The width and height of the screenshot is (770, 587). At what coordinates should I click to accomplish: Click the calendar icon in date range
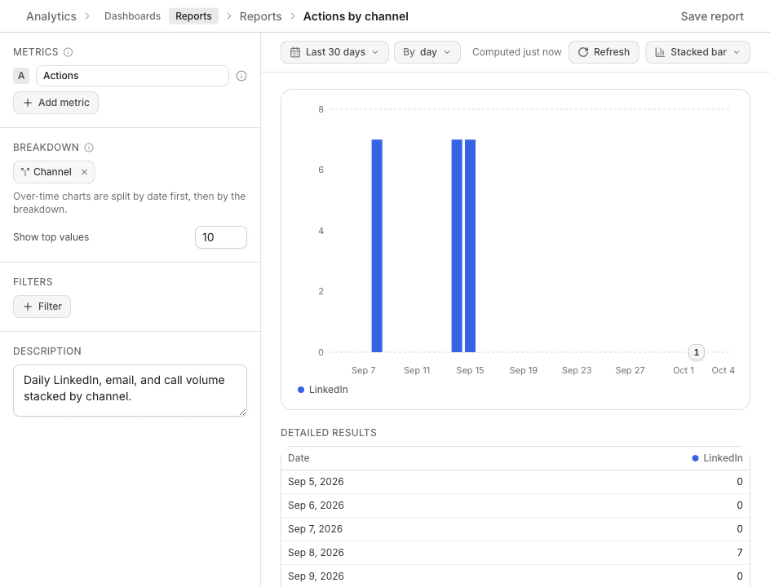[x=295, y=52]
